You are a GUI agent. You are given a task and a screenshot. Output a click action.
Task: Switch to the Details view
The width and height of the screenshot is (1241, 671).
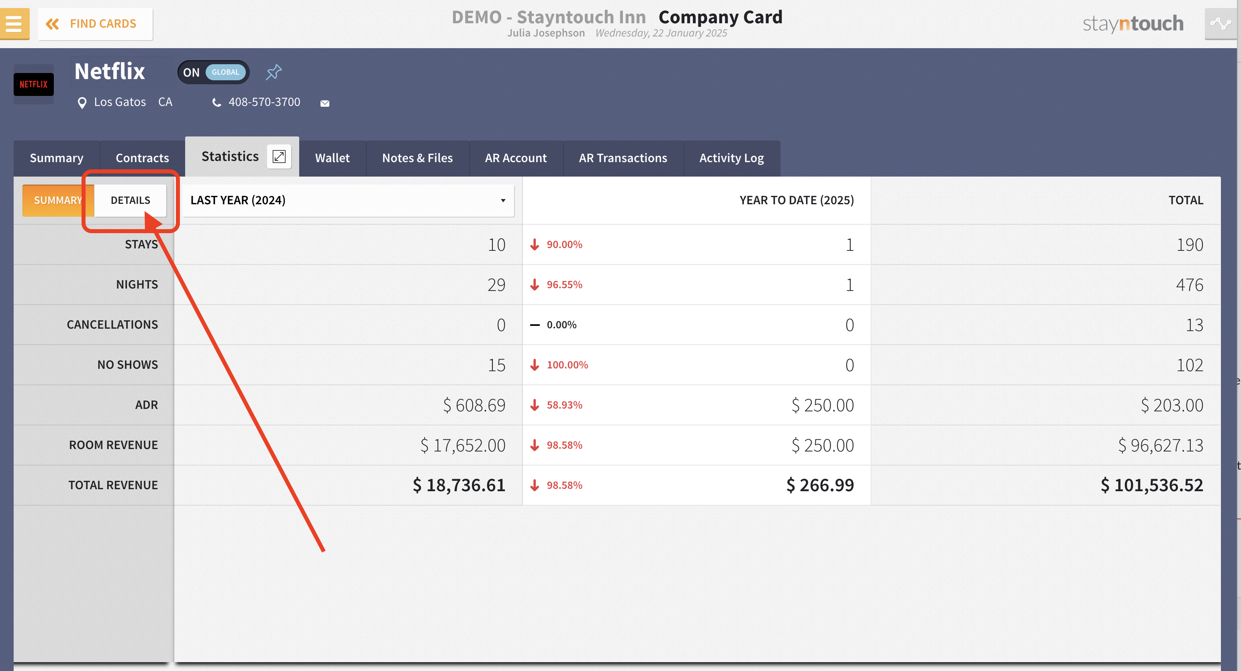(x=130, y=200)
